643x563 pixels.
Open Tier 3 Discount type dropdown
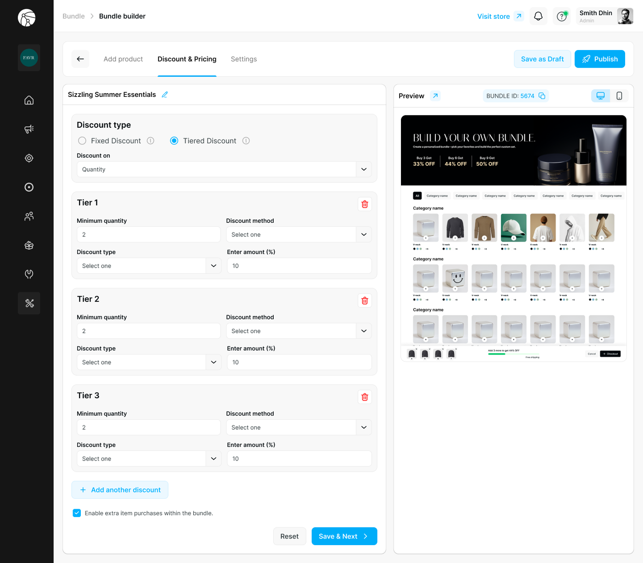coord(149,458)
